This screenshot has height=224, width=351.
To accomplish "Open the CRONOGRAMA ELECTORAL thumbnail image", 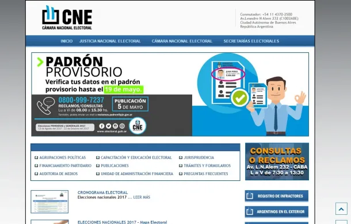I will click(x=49, y=202).
